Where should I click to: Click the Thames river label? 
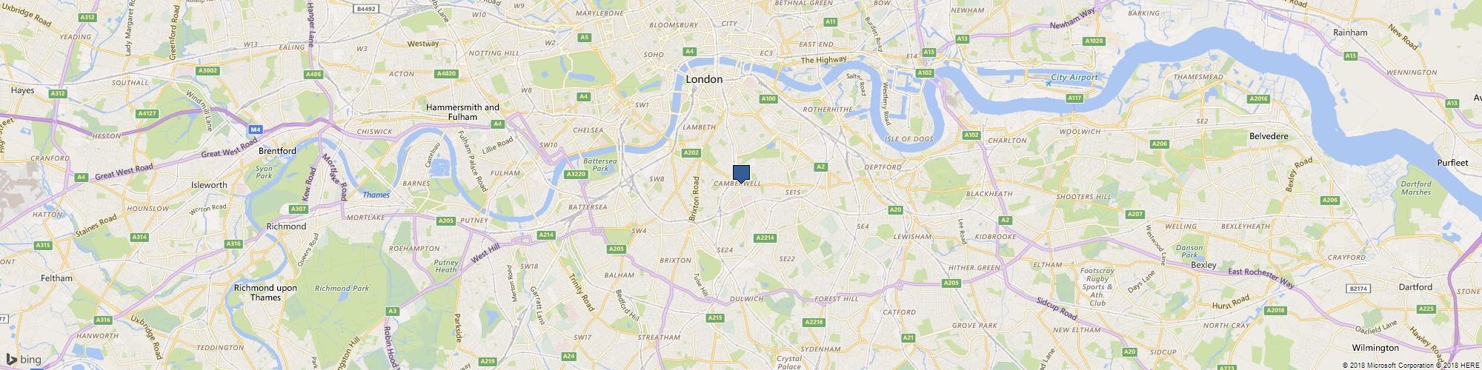point(376,195)
